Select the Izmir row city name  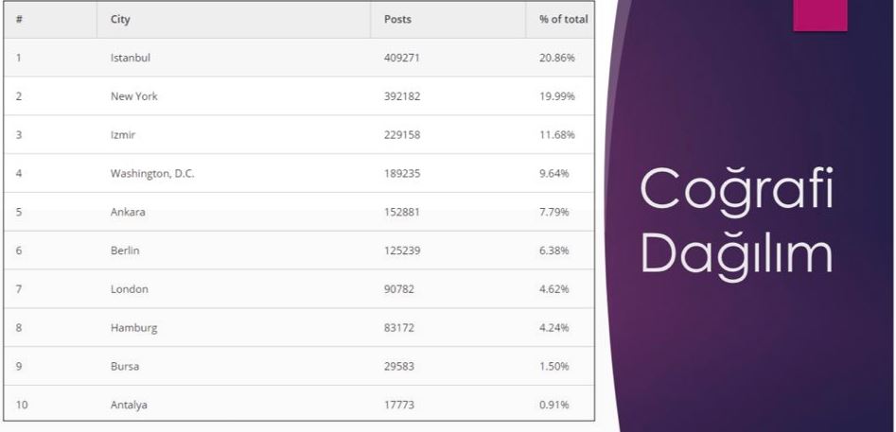tap(124, 135)
